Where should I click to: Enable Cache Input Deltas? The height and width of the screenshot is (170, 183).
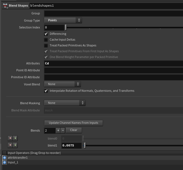point(46,40)
